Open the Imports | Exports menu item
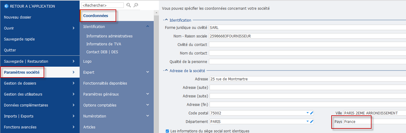Image resolution: width=406 pixels, height=133 pixels. (x=40, y=116)
